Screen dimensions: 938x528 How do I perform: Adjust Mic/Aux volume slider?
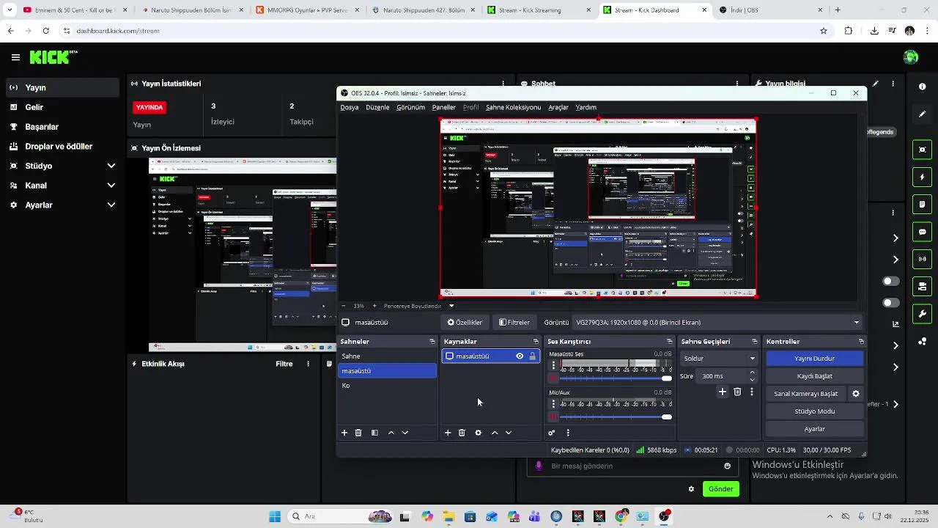point(616,417)
